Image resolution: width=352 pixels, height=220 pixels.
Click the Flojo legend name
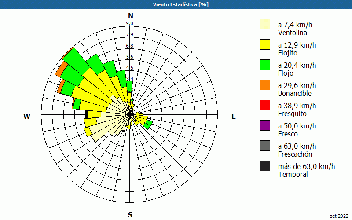[x=286, y=73]
